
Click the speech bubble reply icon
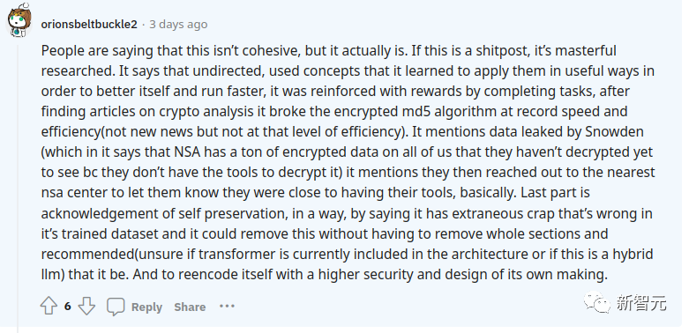point(116,307)
